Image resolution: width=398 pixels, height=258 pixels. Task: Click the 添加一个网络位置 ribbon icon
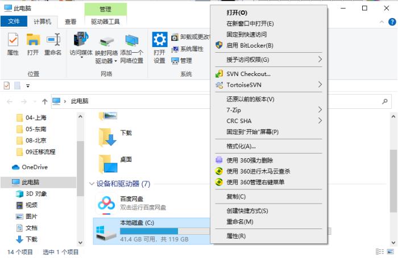coord(131,47)
